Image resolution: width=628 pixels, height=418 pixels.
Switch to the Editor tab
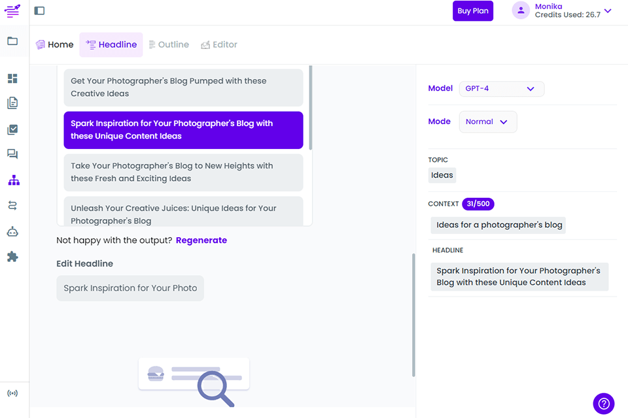click(x=219, y=44)
